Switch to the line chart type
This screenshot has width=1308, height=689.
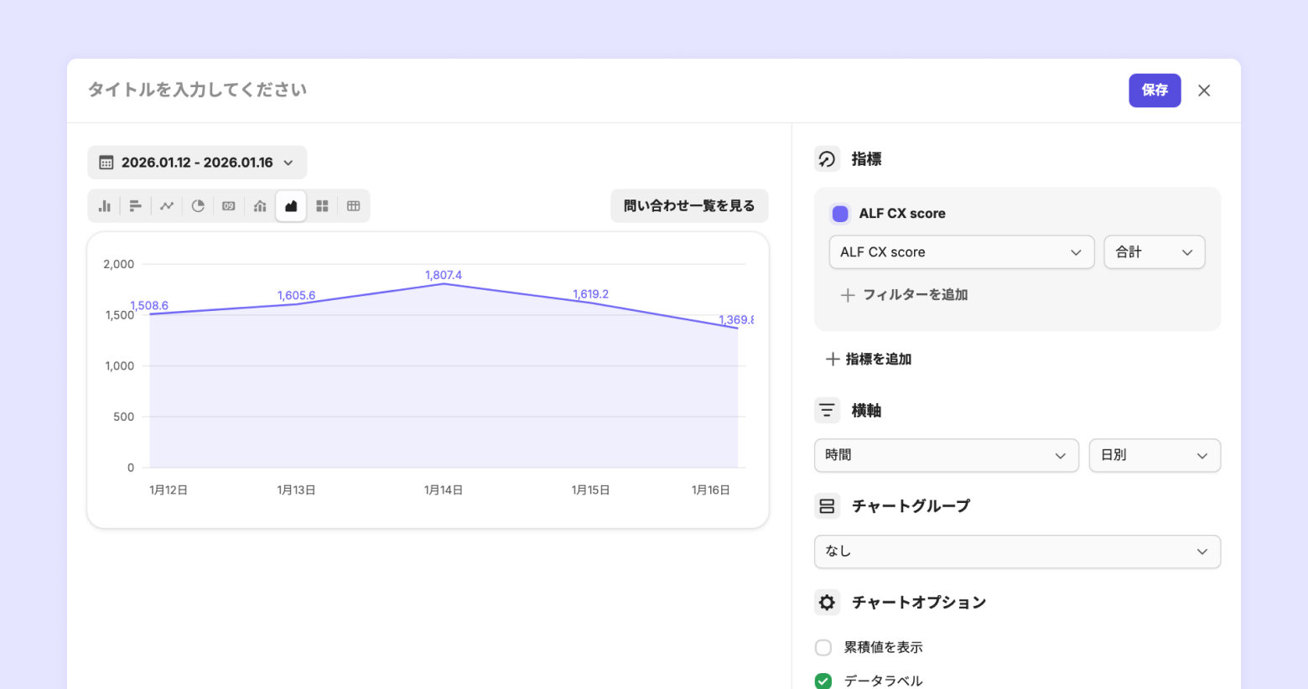point(167,206)
